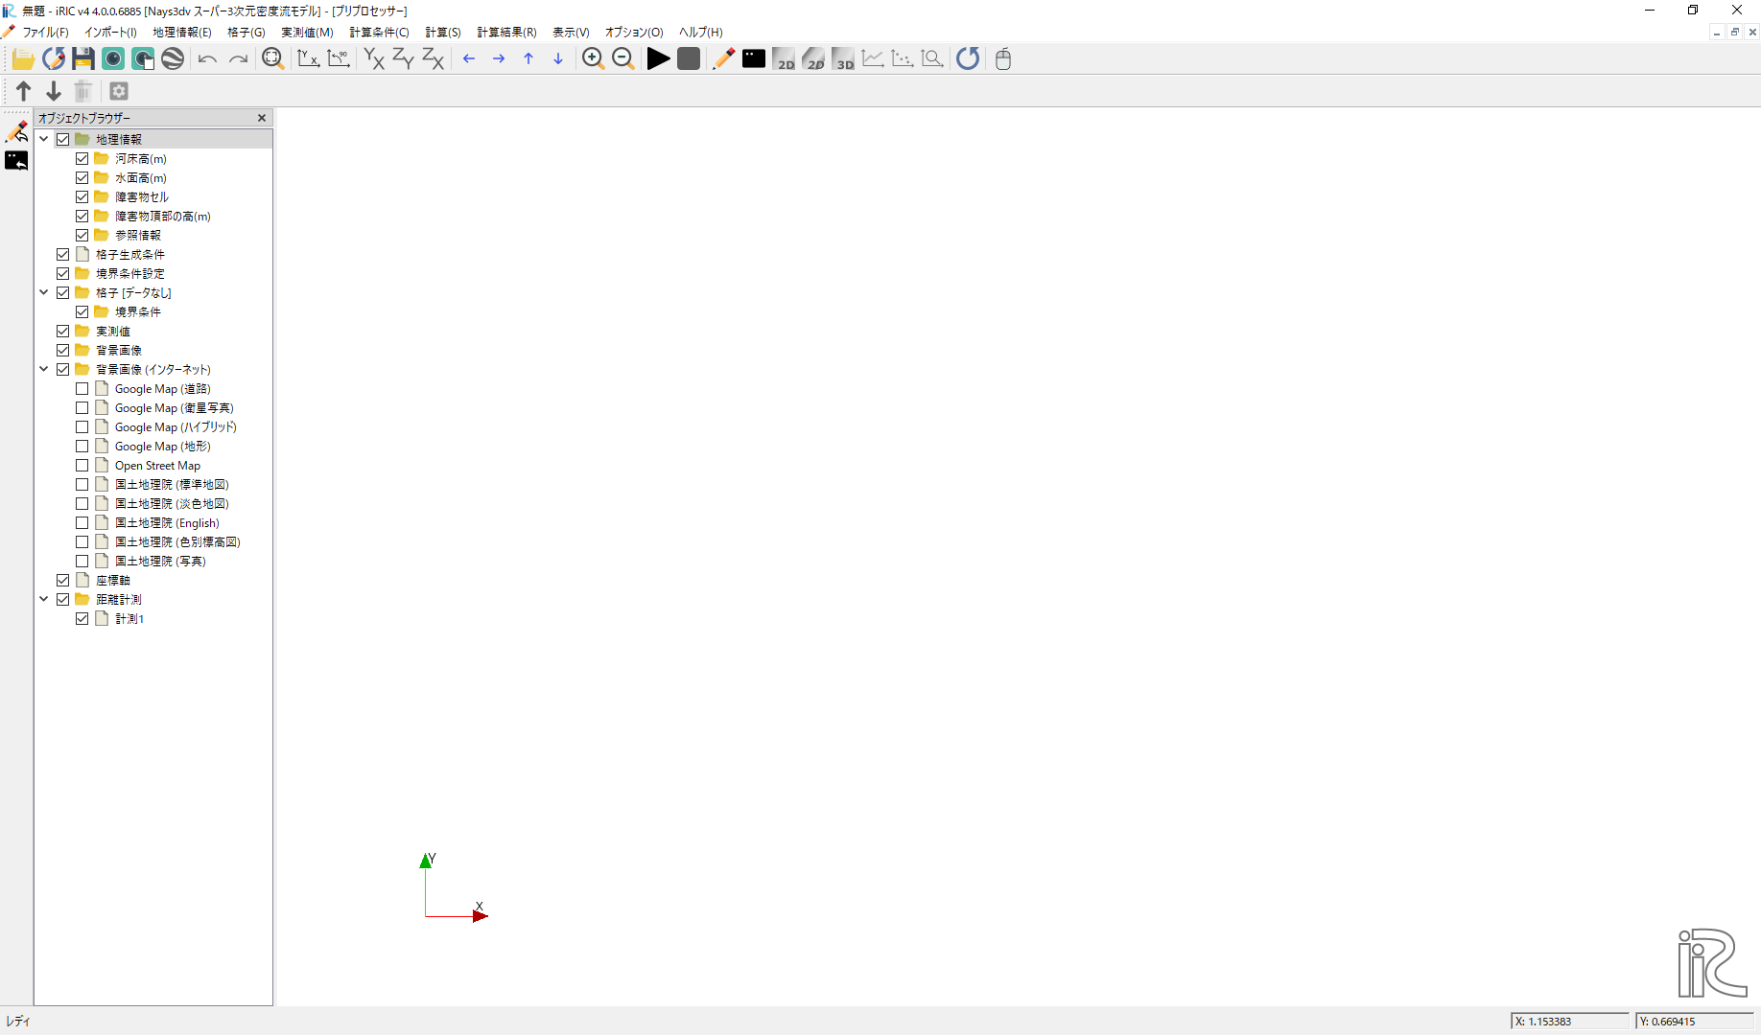Screen dimensions: 1761x1035
Task: Move view up with the blue arrow
Action: [528, 59]
